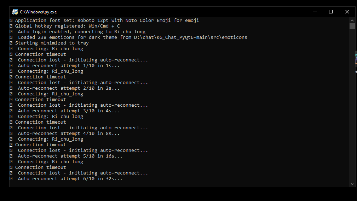
Task: Close the py.exe console window
Action: pos(347,12)
